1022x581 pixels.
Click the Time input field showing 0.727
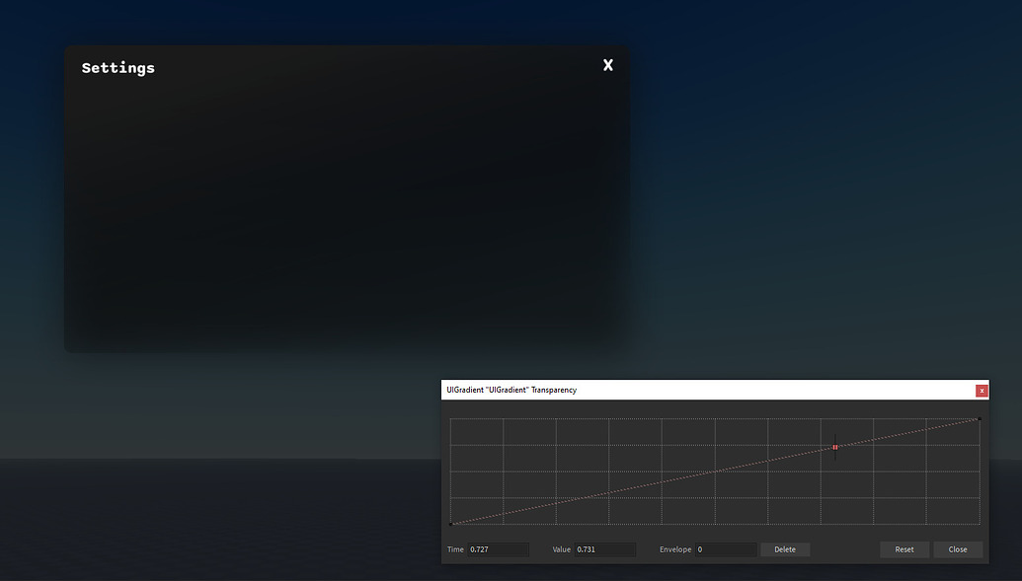(497, 549)
